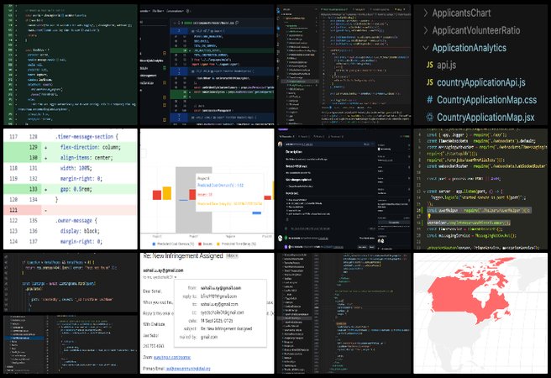The image size is (551, 378).
Task: Click the file icon of CountryApplicationMap.jsx
Action: [429, 118]
